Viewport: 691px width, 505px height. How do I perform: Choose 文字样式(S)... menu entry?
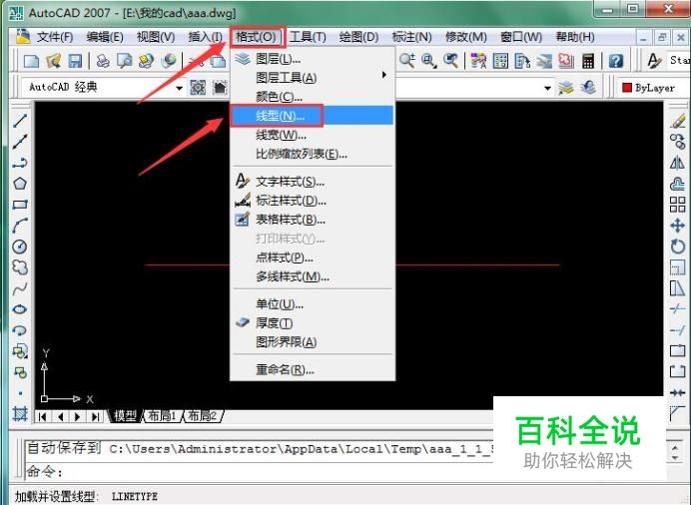pyautogui.click(x=312, y=182)
